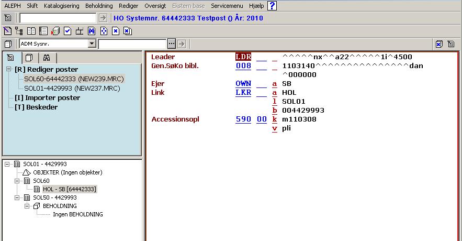
Task: Click the blue question mark help icon
Action: click(272, 6)
